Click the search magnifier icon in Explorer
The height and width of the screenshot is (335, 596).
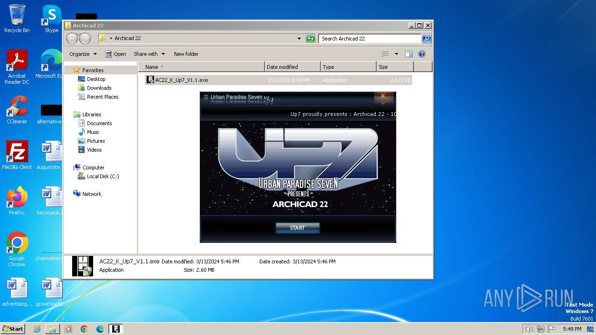pos(426,39)
